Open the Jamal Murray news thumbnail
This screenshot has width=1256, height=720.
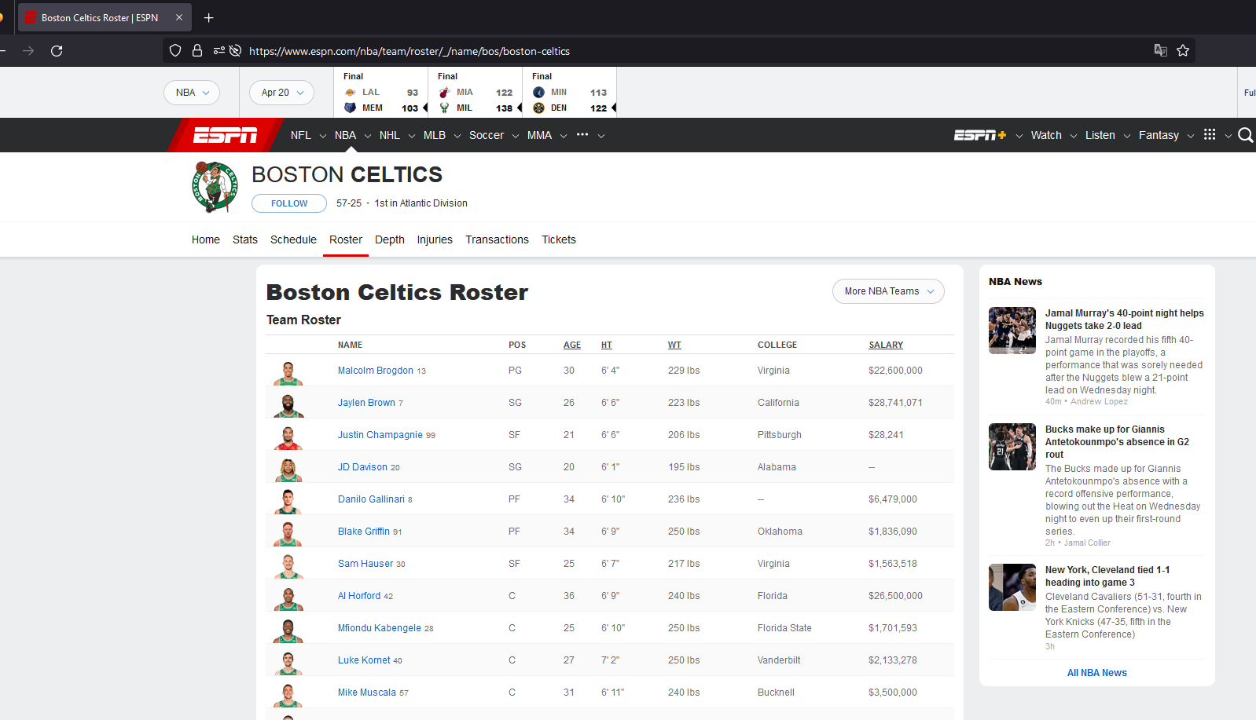point(1012,331)
